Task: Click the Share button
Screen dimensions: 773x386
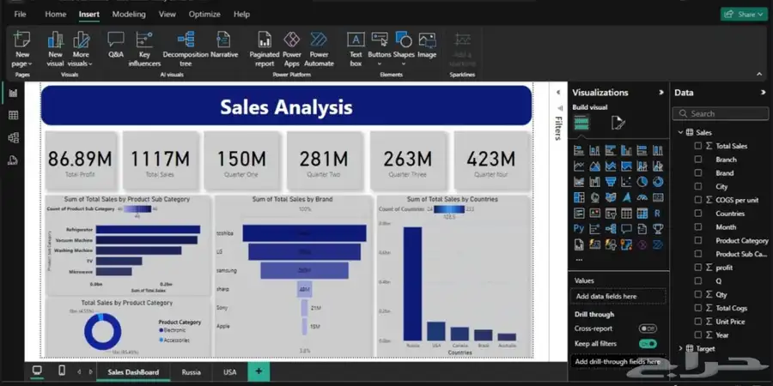Action: click(x=744, y=15)
